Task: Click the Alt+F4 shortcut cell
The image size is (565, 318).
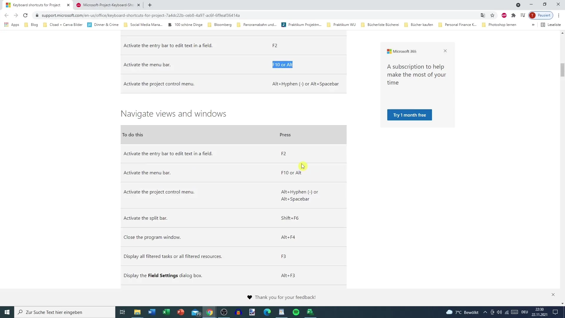Action: (288, 237)
